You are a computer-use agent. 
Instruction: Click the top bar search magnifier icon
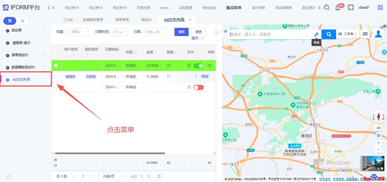[327, 8]
